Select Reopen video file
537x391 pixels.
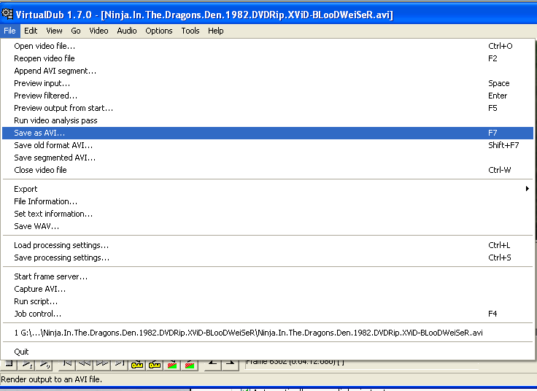click(268, 58)
